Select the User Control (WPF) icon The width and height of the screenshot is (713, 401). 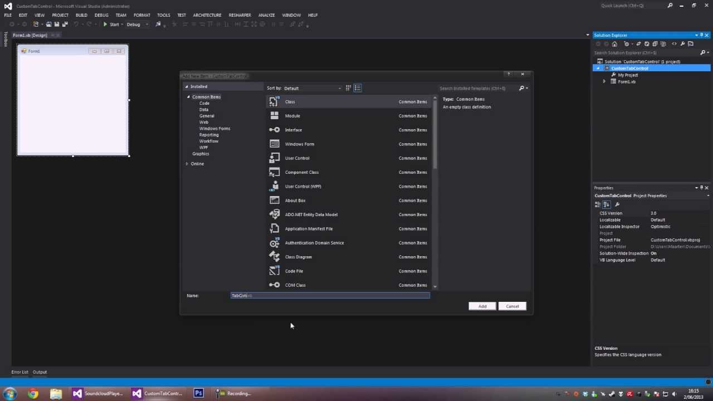pyautogui.click(x=274, y=186)
